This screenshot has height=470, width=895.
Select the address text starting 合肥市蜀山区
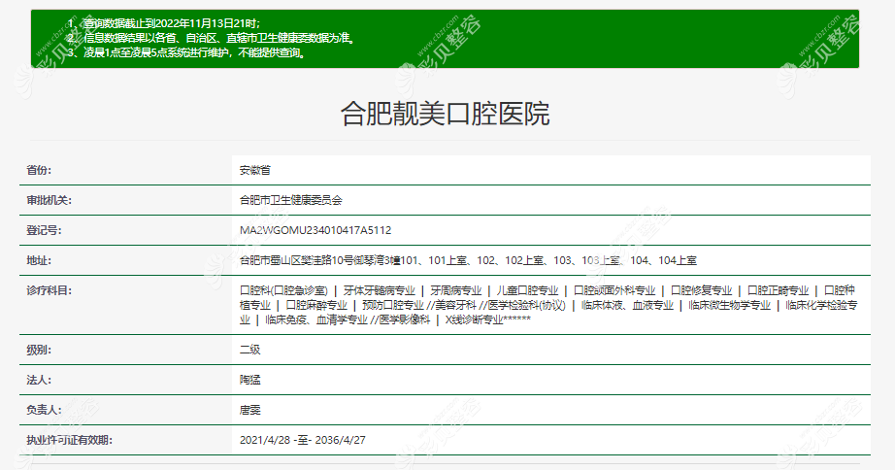click(468, 260)
